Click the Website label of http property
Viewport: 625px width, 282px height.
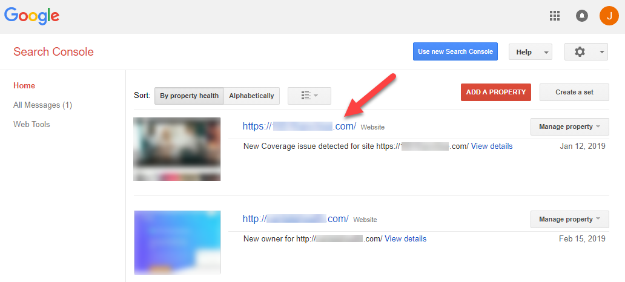coord(365,220)
